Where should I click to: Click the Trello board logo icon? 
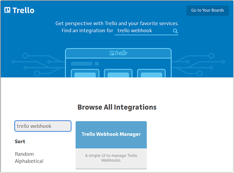click(x=7, y=10)
